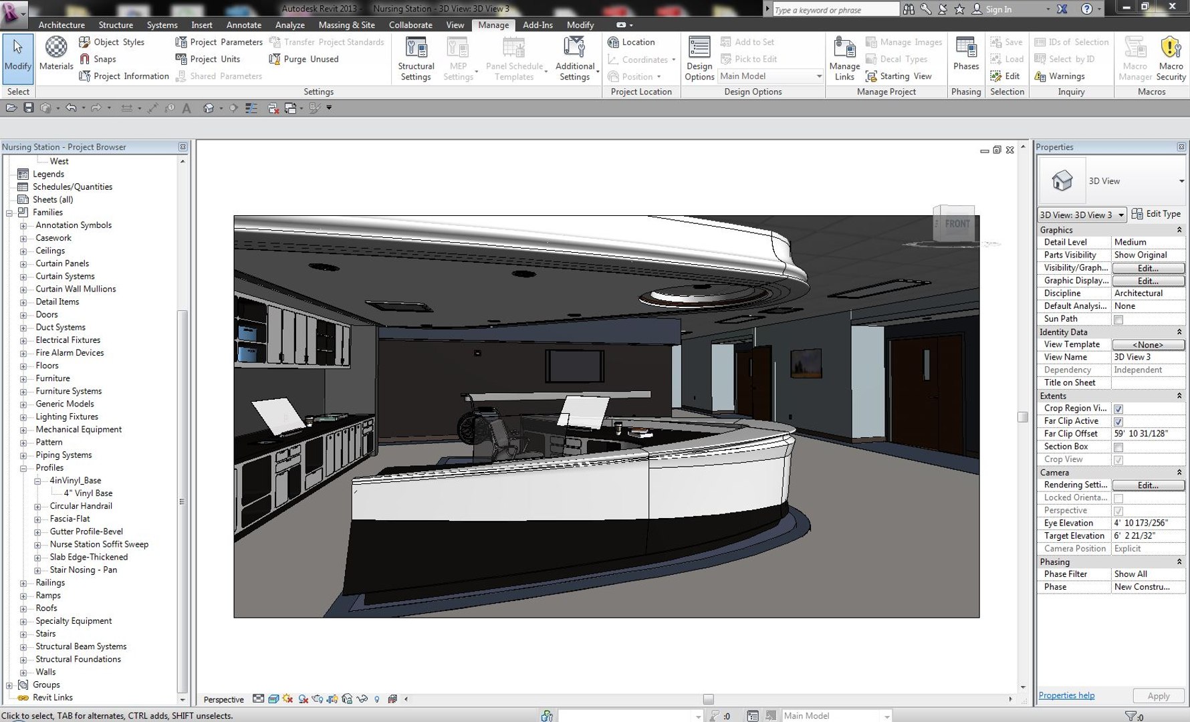Image resolution: width=1190 pixels, height=722 pixels.
Task: Open Object Styles settings
Action: pyautogui.click(x=112, y=41)
